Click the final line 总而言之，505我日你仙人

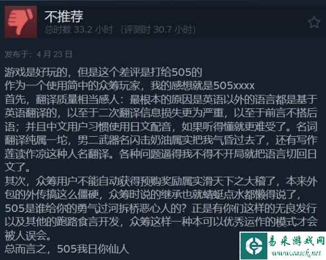pos(67,249)
